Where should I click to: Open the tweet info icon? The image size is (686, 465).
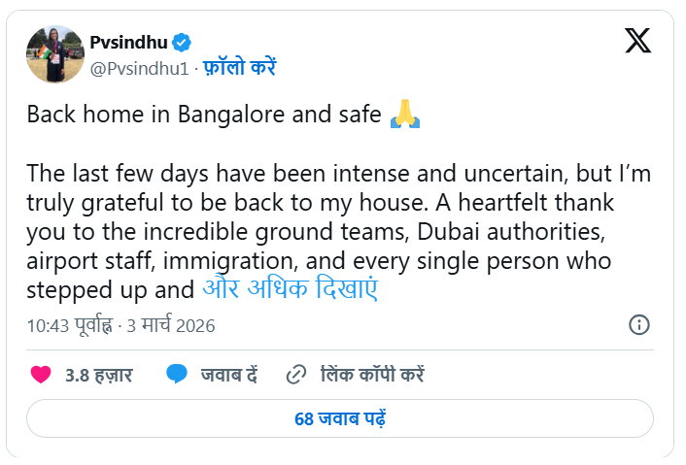[639, 324]
